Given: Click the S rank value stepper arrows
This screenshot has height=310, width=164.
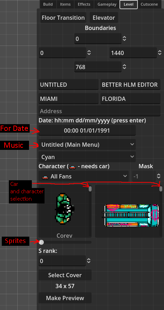Looking at the screenshot, I should [89, 261].
